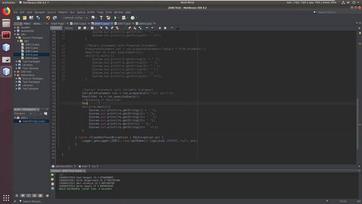Select the highlighted JDBC java file in tree
Image resolution: width=362 pixels, height=204 pixels.
coord(32,54)
